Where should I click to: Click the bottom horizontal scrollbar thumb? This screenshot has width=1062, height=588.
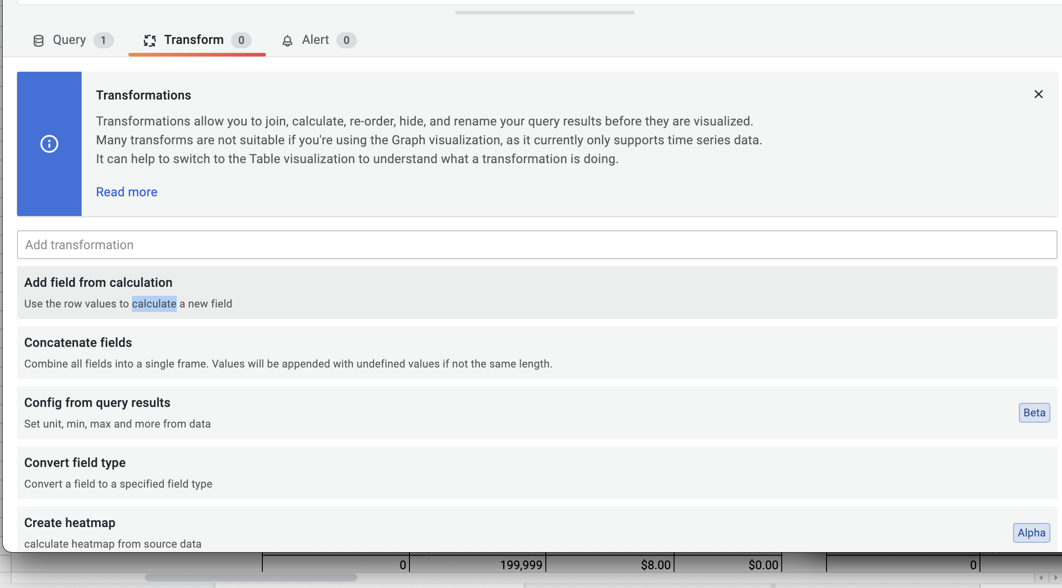[251, 578]
